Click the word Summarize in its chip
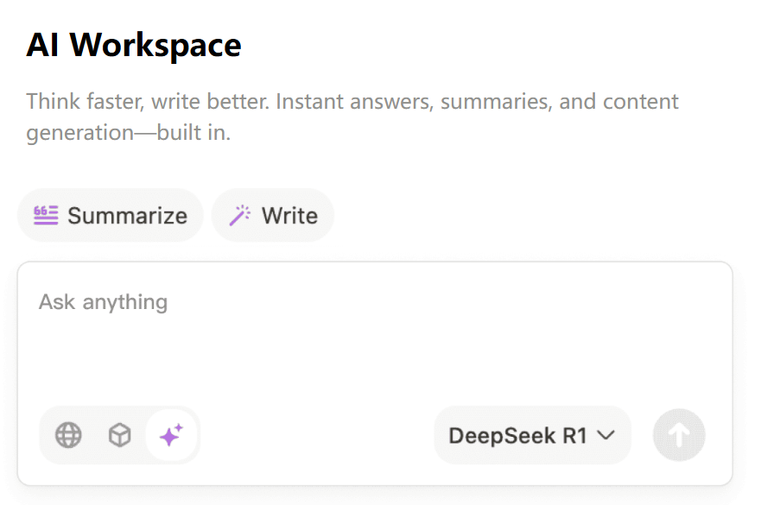This screenshot has width=761, height=505. coord(127,215)
